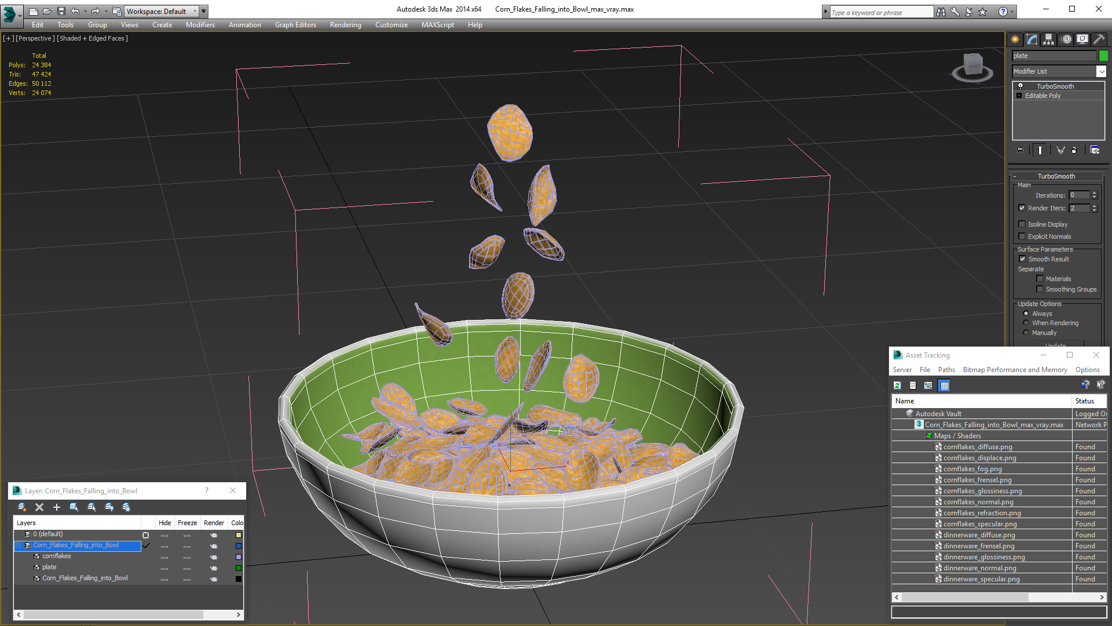Click Hide/Unhide All Layers icon
The image size is (1112, 626).
click(109, 507)
